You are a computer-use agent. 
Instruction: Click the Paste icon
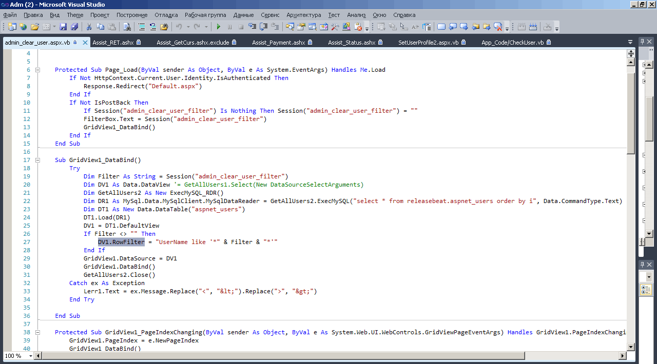[111, 27]
